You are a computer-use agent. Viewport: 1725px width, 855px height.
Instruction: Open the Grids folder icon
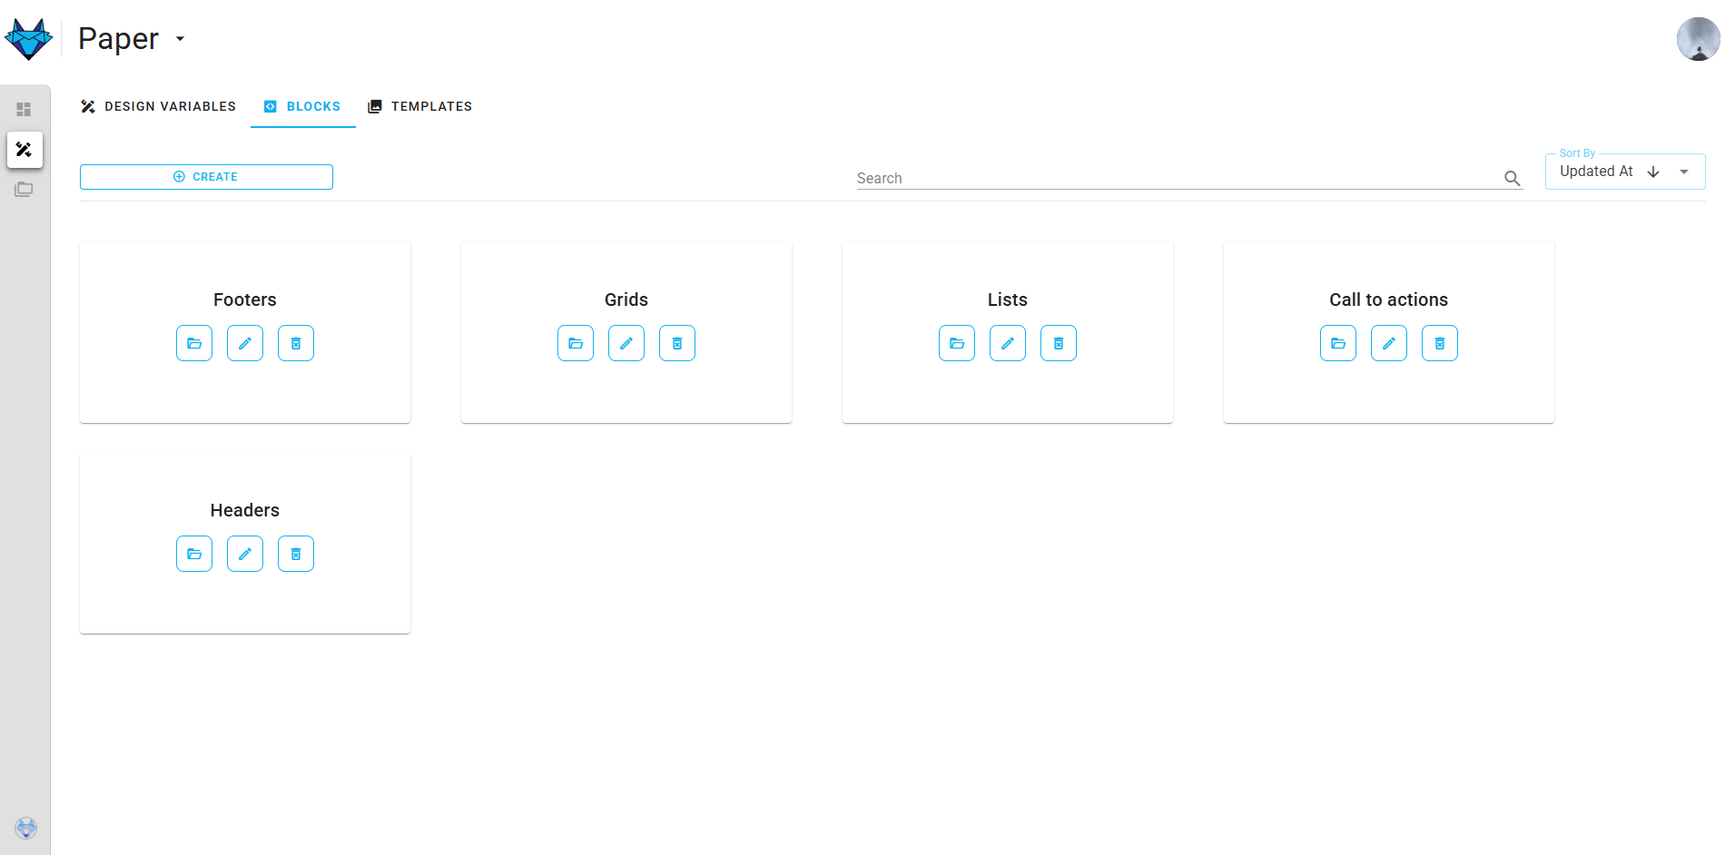pyautogui.click(x=576, y=343)
